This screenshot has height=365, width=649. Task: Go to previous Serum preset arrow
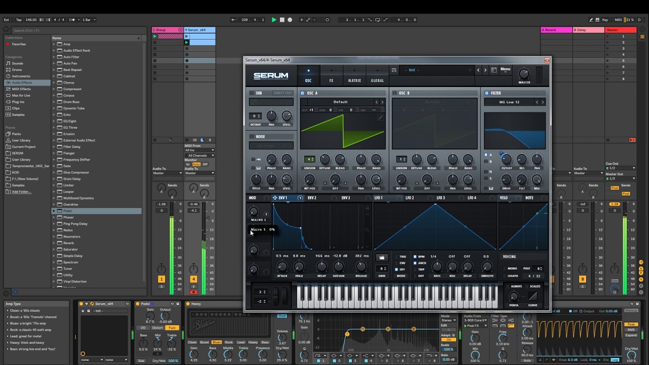(478, 70)
